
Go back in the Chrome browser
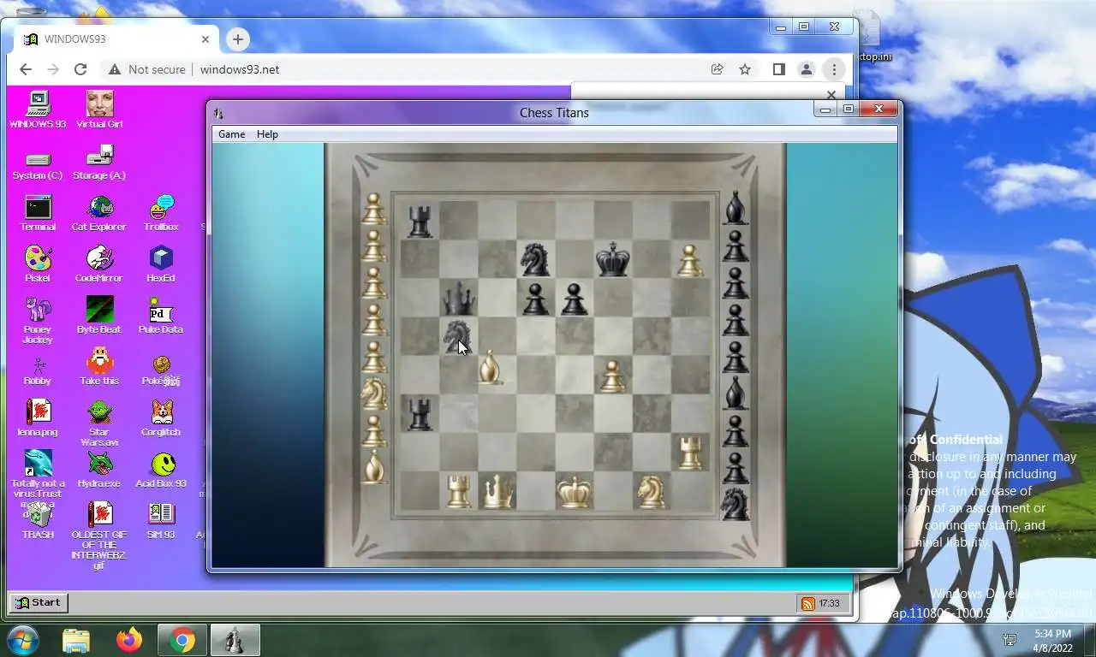(x=26, y=69)
